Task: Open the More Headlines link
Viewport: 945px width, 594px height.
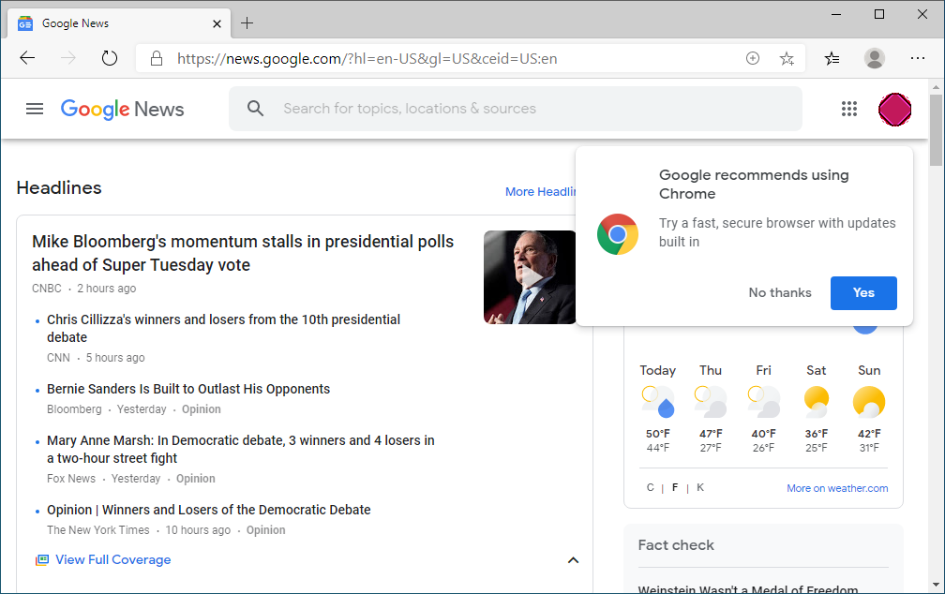Action: [541, 191]
